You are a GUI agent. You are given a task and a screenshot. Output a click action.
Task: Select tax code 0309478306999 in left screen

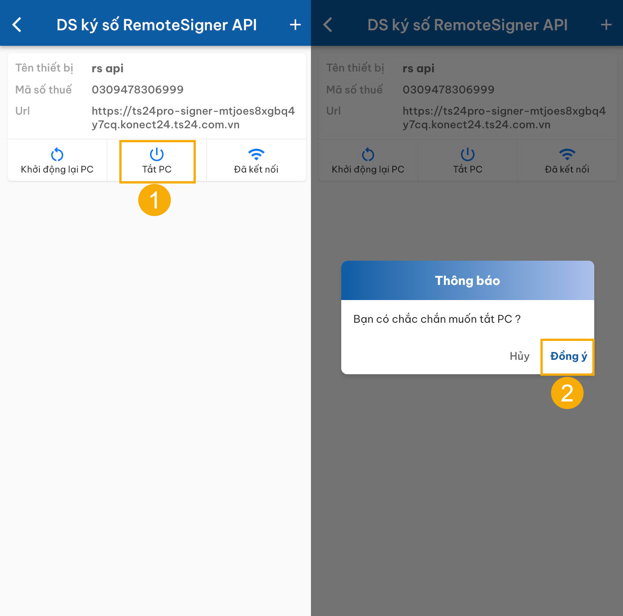(137, 90)
